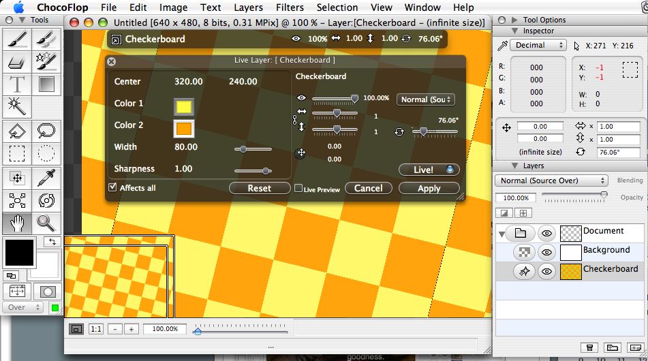The image size is (648, 361).
Task: Choose the Eraser tool
Action: pyautogui.click(x=17, y=62)
